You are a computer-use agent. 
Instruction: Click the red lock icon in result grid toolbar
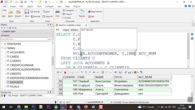click(65, 72)
